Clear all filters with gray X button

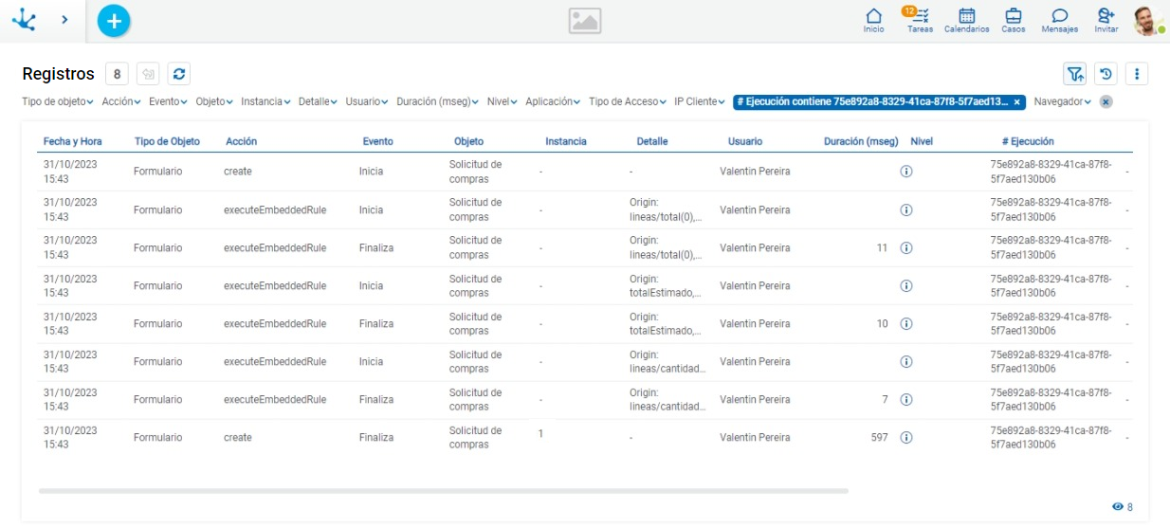click(1106, 102)
